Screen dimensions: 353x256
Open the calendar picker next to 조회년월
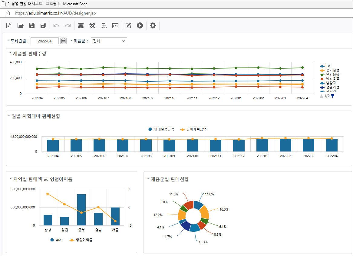coord(63,41)
